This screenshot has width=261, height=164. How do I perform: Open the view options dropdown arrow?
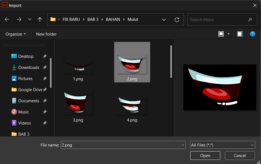click(229, 34)
